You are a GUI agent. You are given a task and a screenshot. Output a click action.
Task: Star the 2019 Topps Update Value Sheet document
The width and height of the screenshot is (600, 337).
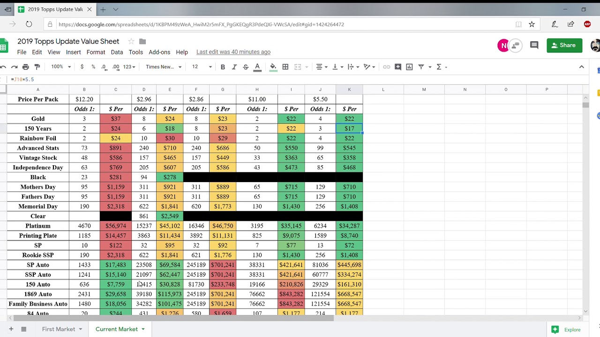[131, 42]
